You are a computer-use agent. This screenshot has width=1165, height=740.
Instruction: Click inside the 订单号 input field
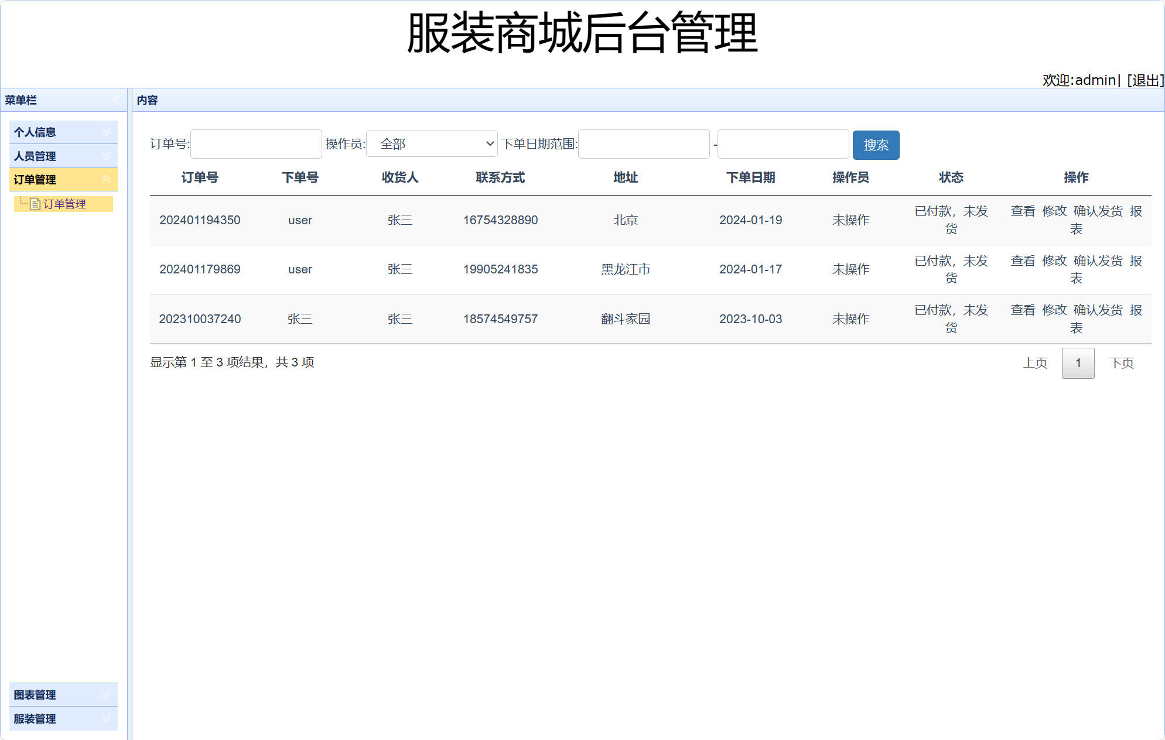255,144
